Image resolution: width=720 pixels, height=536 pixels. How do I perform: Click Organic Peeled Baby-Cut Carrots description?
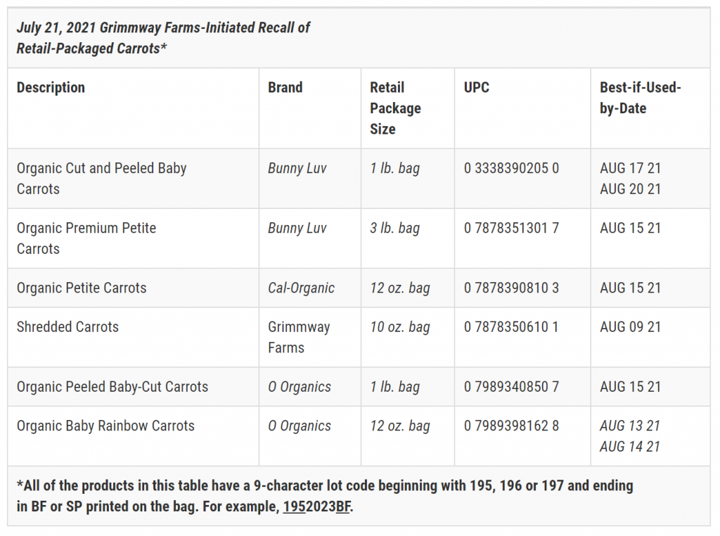tap(112, 387)
